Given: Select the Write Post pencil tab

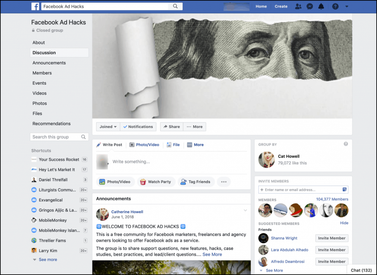Looking at the screenshot, I should pyautogui.click(x=109, y=144).
